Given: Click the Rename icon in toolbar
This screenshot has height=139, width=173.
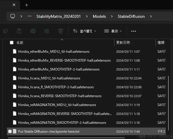Looking at the screenshot, I should tap(33, 31).
